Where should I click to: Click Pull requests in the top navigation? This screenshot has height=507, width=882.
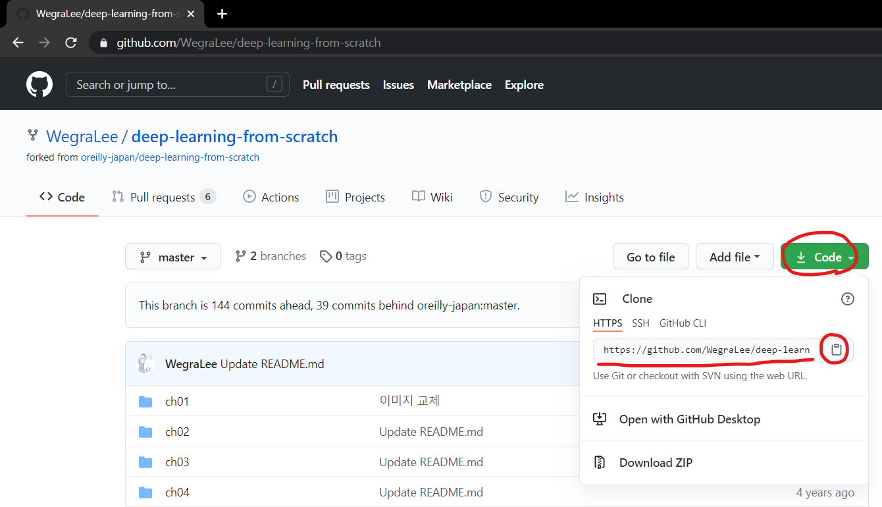(x=336, y=85)
